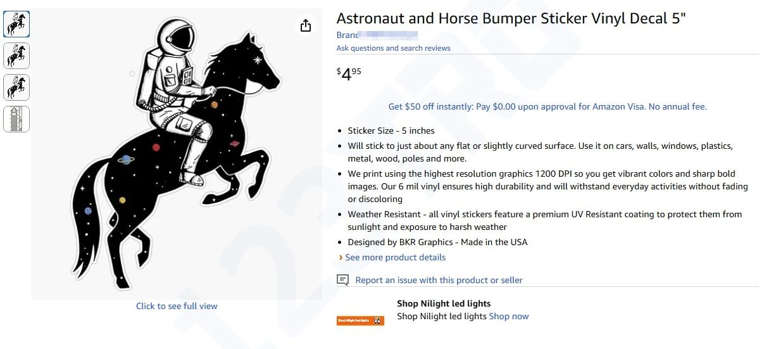Click the $4.95 price
The width and height of the screenshot is (764, 349).
tap(349, 74)
